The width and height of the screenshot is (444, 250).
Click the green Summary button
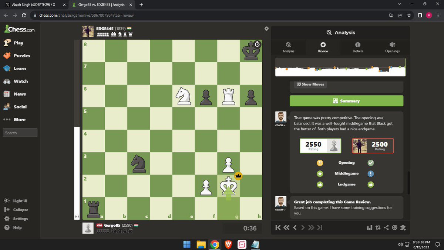[x=346, y=101]
